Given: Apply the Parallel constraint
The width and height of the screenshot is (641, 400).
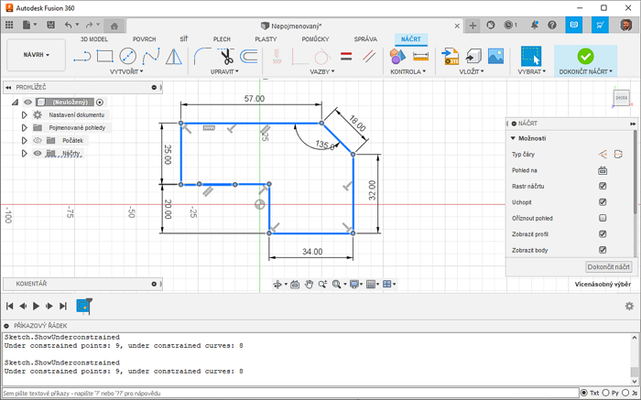Looking at the screenshot, I should click(x=369, y=56).
